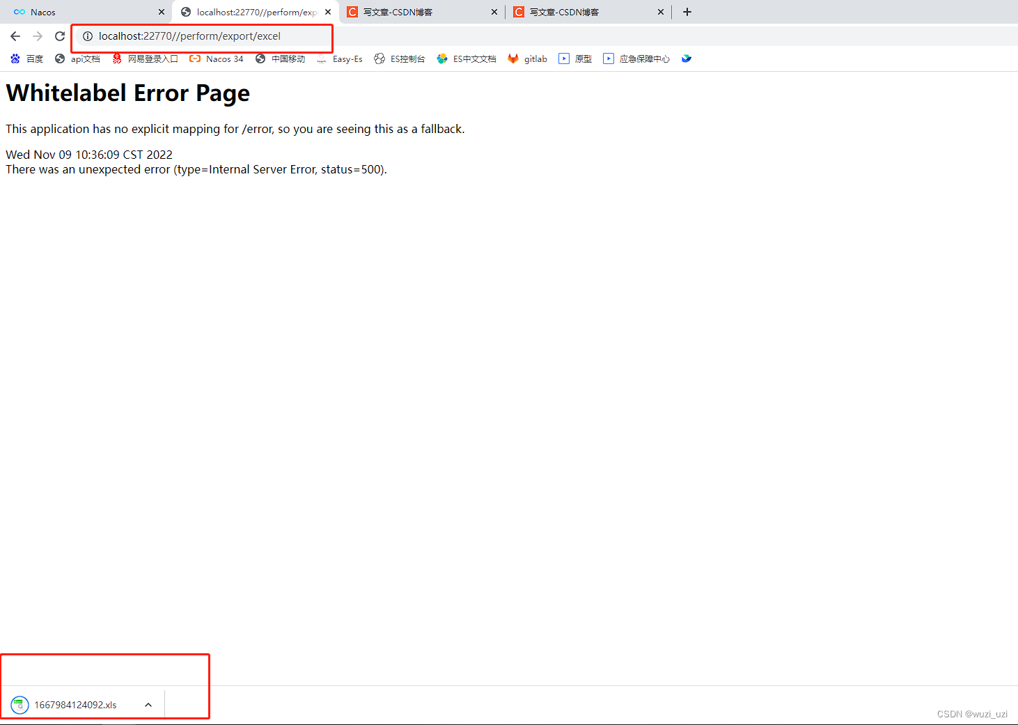This screenshot has height=725, width=1018.
Task: Close the Nacos tab
Action: pyautogui.click(x=162, y=12)
